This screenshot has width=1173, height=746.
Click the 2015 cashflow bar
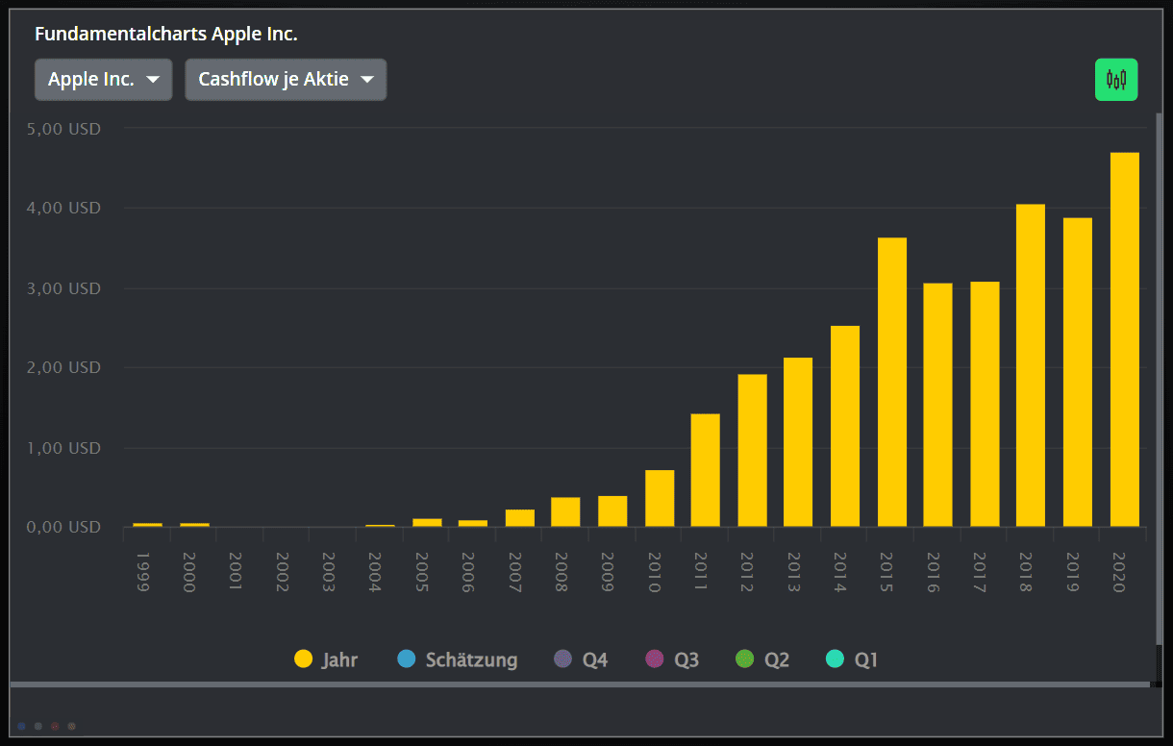tap(892, 382)
